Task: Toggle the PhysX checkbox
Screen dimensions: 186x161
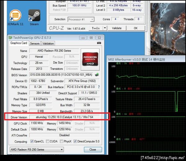Action: tap(61, 141)
